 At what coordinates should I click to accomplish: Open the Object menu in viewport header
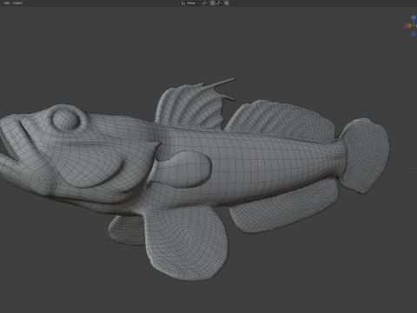pyautogui.click(x=17, y=3)
